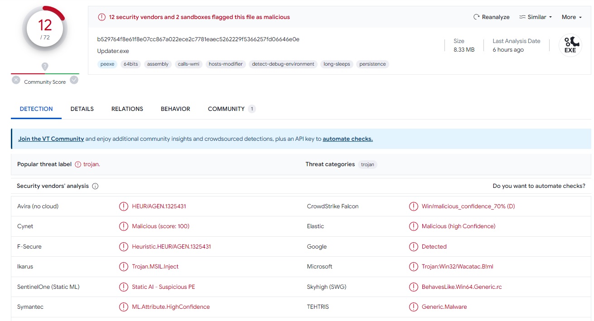
Task: Click the Win/malicious_confidence_70% (D) result
Action: pos(468,206)
